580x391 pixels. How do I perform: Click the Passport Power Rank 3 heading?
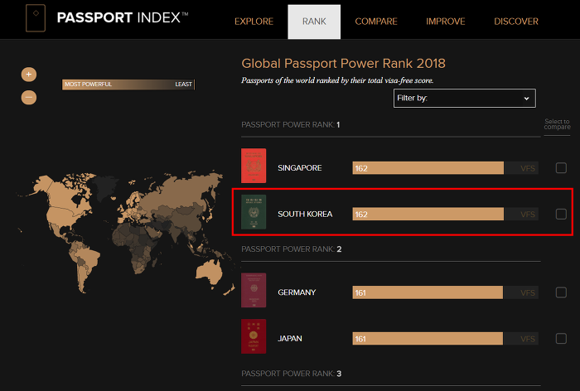coord(292,374)
